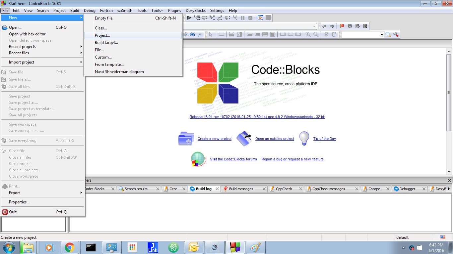
Task: Open the Tip of the Day link
Action: point(324,139)
